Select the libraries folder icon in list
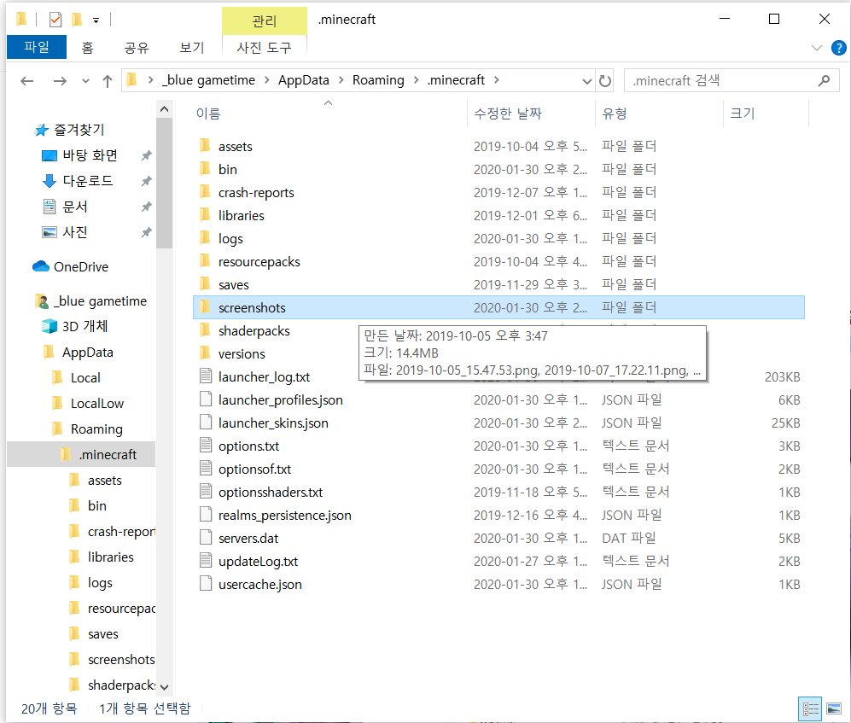The width and height of the screenshot is (851, 723). tap(205, 215)
